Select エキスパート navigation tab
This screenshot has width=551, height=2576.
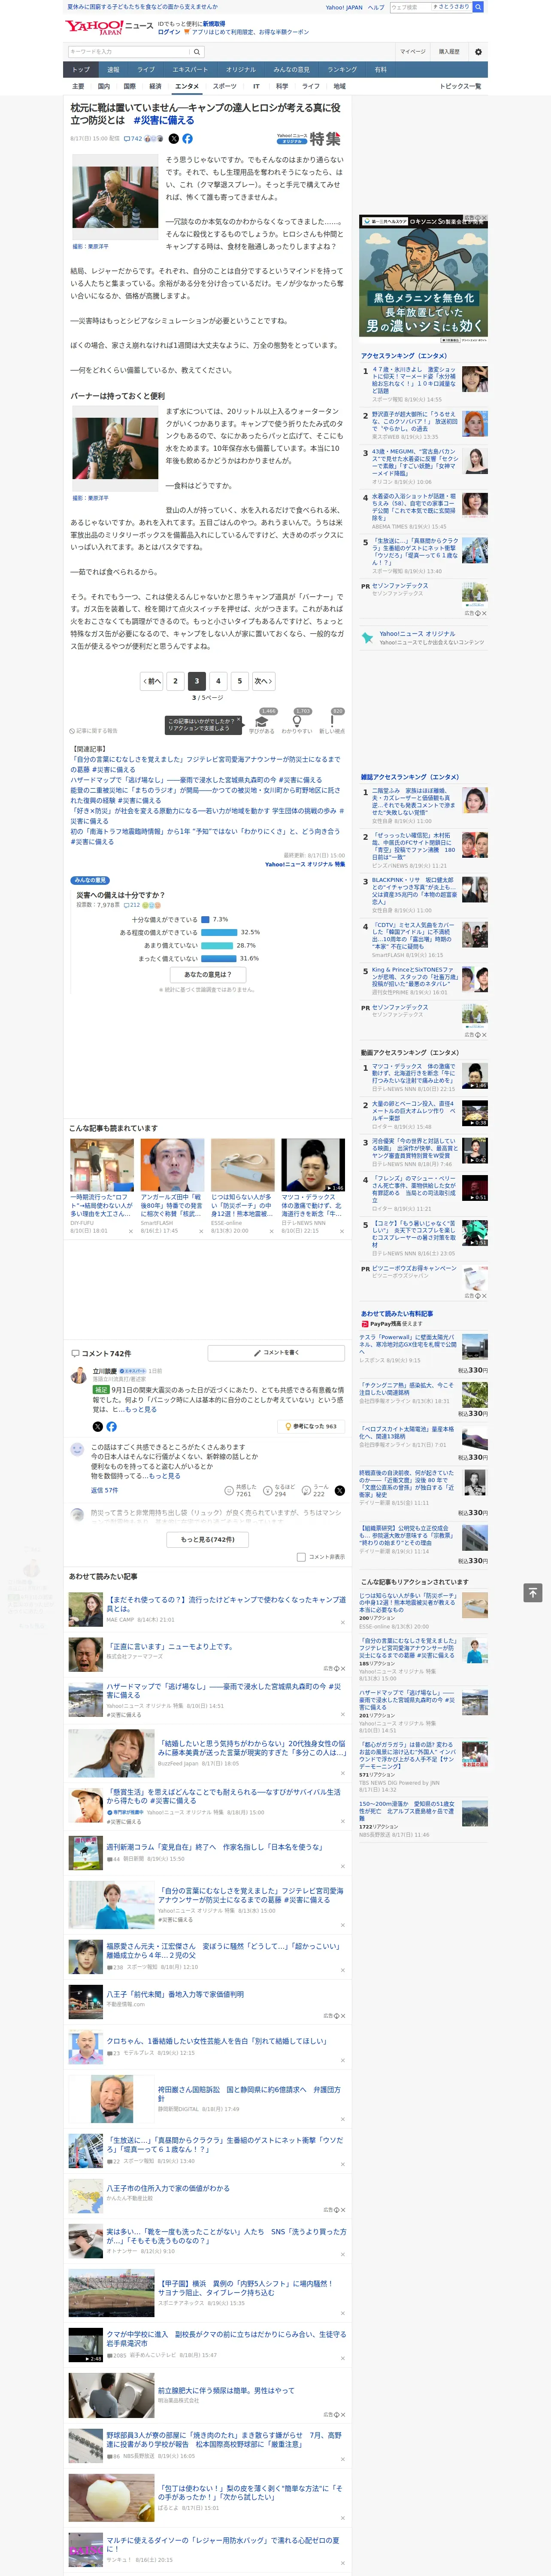pos(190,70)
